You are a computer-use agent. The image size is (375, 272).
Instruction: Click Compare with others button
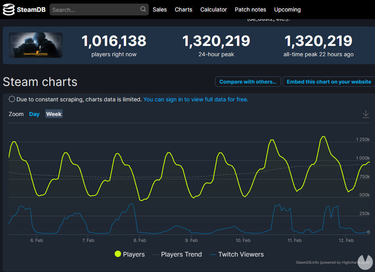click(x=248, y=82)
